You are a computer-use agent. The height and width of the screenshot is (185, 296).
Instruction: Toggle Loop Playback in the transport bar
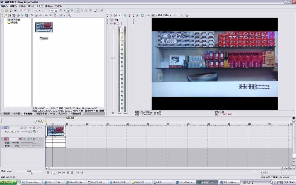54,172
